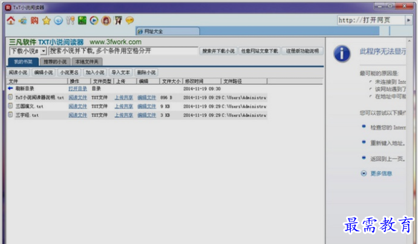Click the 任意网站文章下载 button
The image size is (418, 244).
(x=260, y=51)
